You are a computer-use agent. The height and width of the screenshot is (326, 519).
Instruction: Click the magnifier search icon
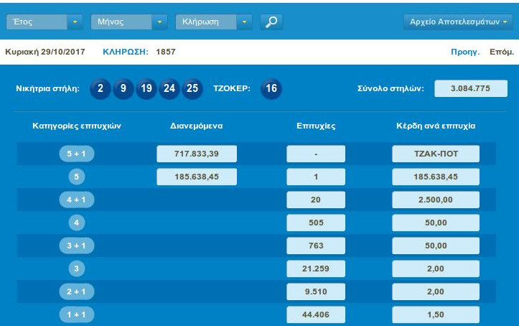coord(271,22)
